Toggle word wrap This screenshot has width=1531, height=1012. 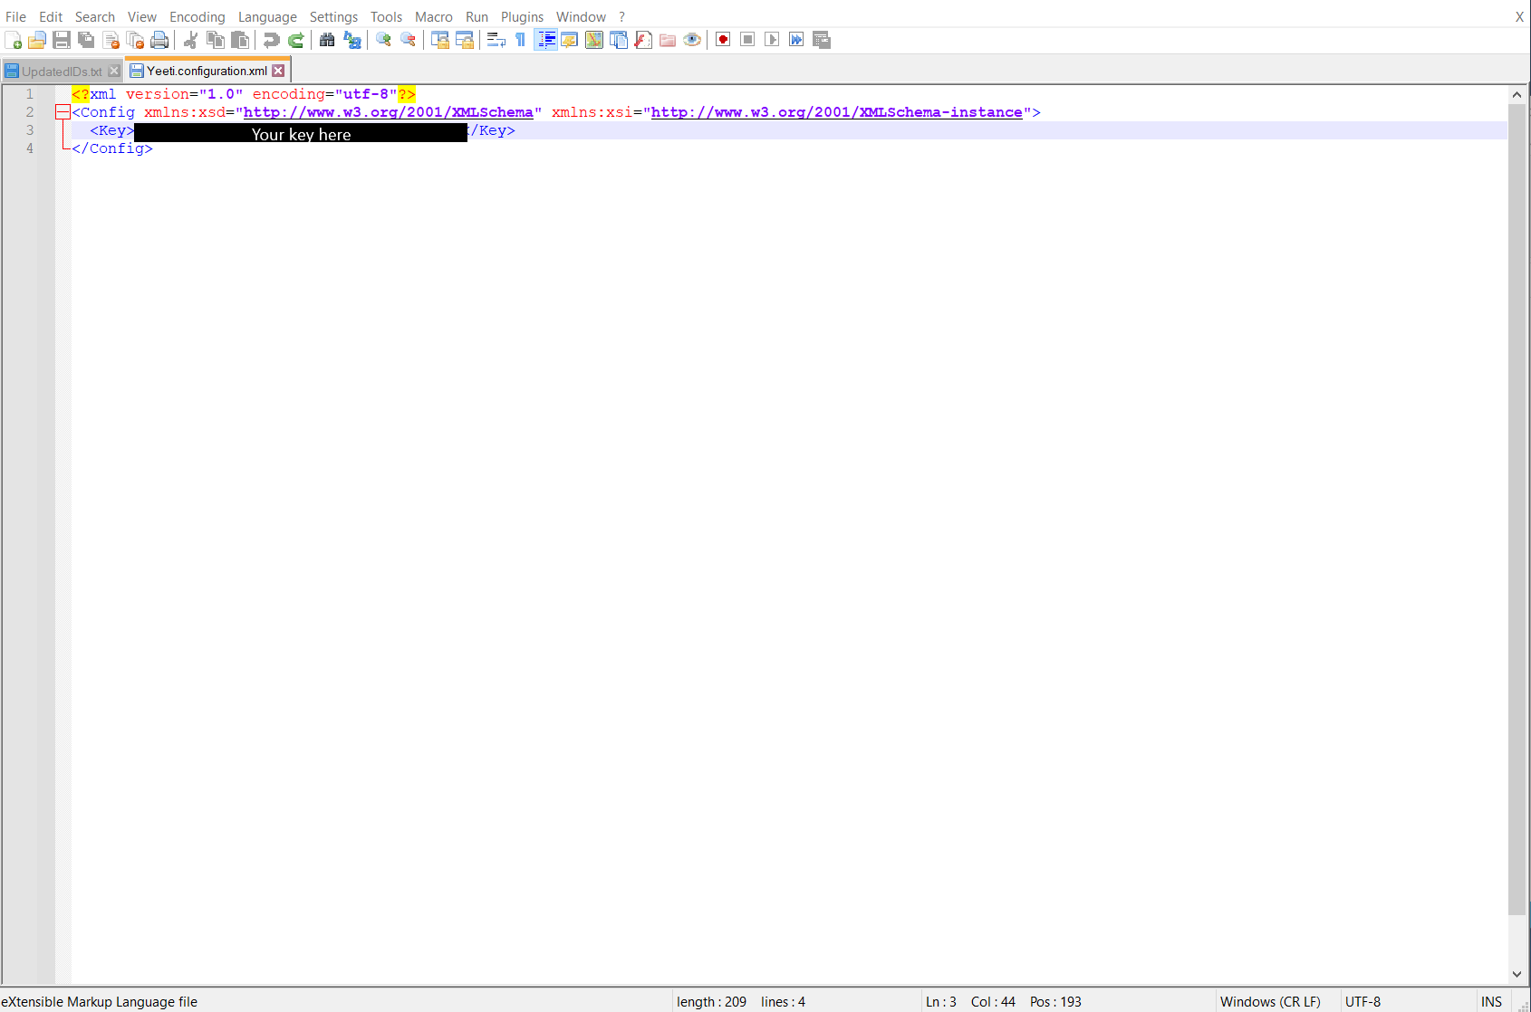point(496,40)
